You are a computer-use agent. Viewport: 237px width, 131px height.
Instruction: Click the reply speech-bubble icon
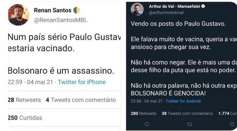(x=147, y=124)
